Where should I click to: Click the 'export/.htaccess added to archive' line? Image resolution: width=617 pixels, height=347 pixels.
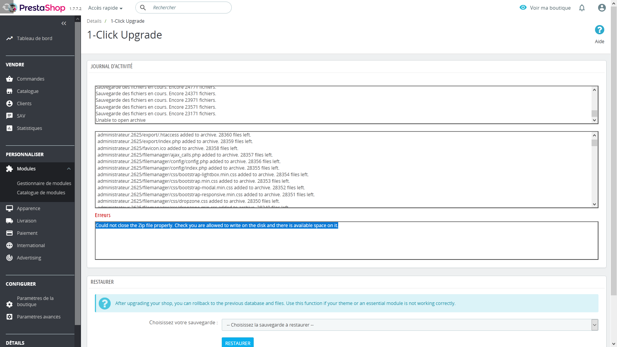[x=174, y=135]
